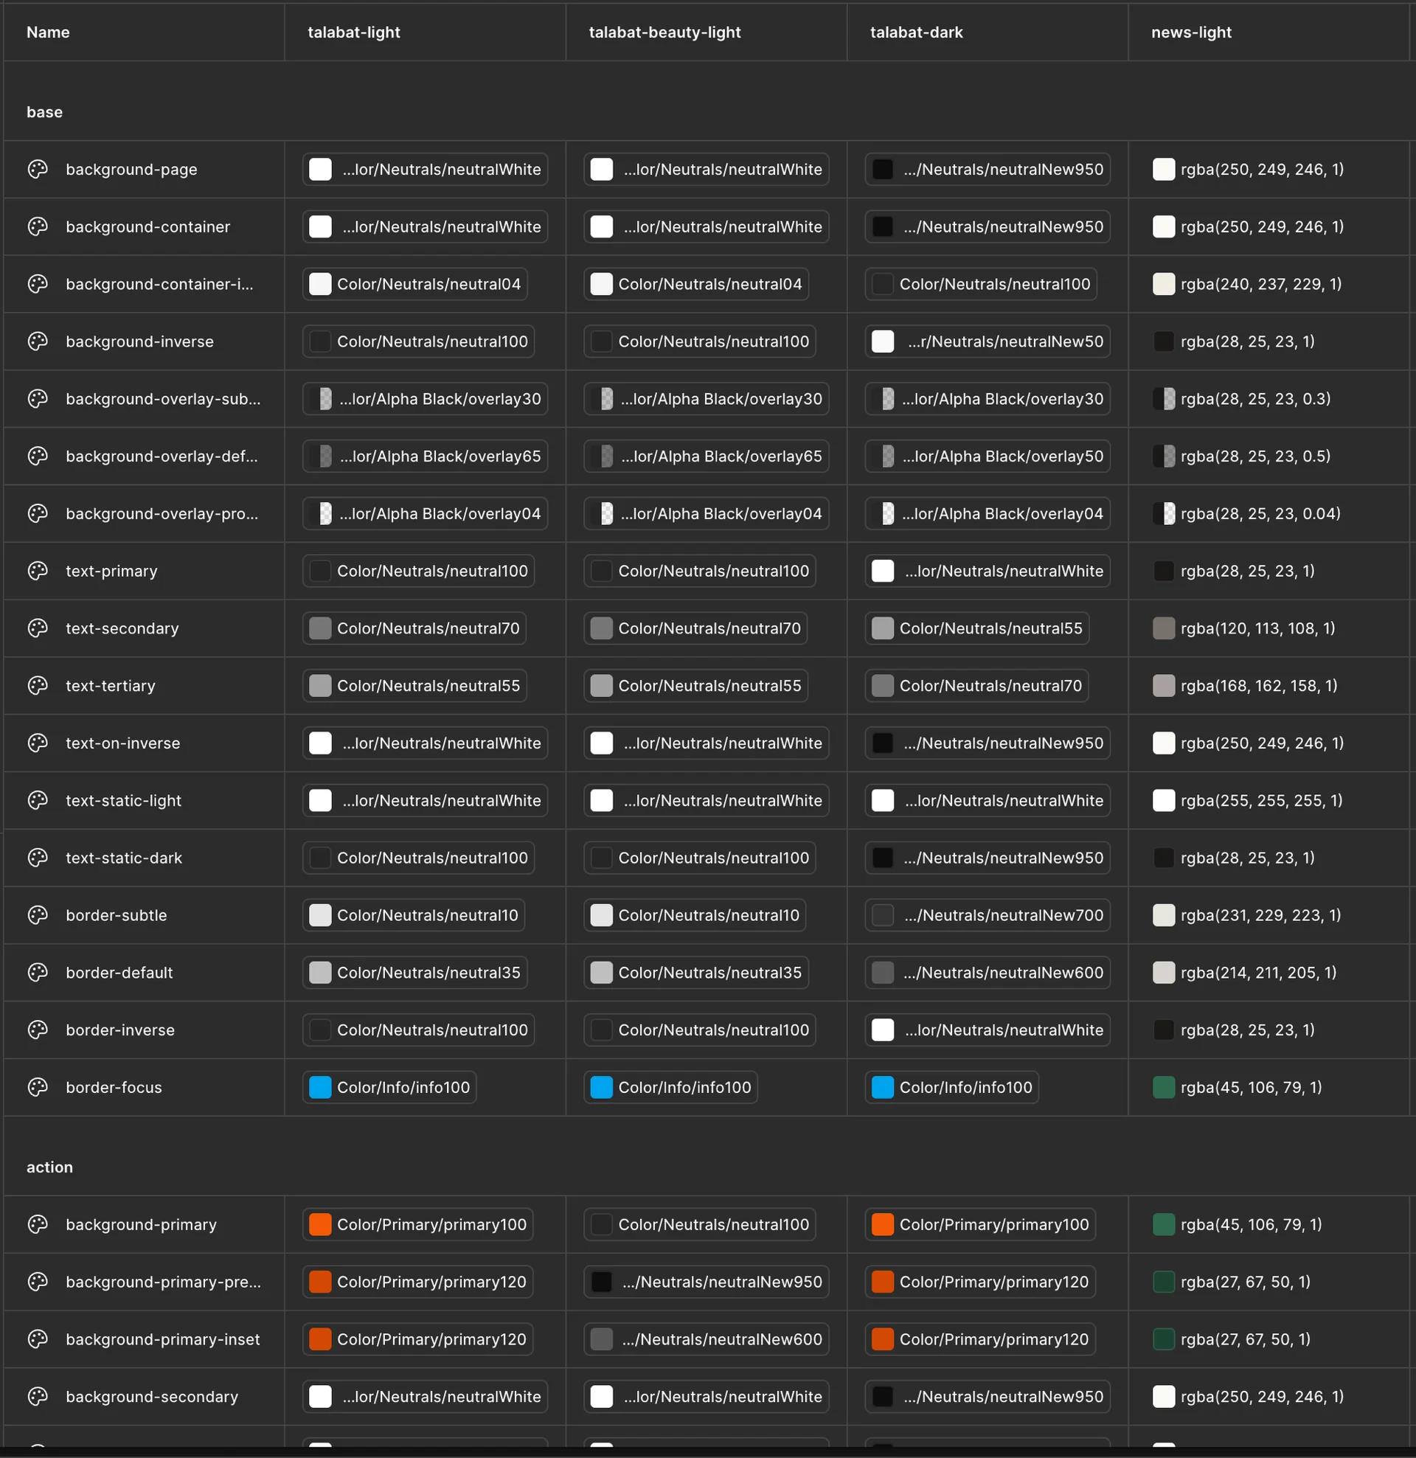
Task: Click the horizontal scrollbar at the bottom
Action: [x=707, y=1449]
